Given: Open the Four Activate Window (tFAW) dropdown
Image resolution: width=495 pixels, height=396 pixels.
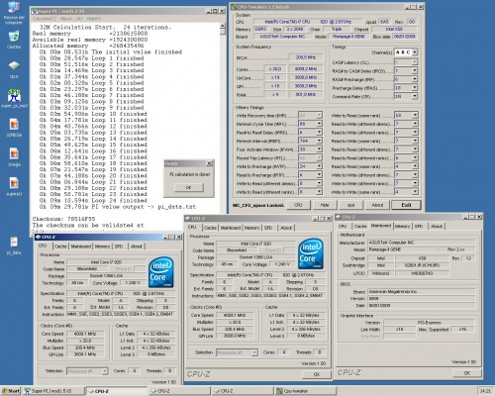Looking at the screenshot, I should click(319, 149).
